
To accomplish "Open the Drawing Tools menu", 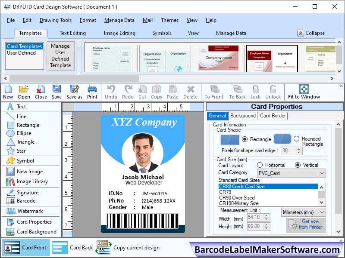I will pyautogui.click(x=56, y=20).
